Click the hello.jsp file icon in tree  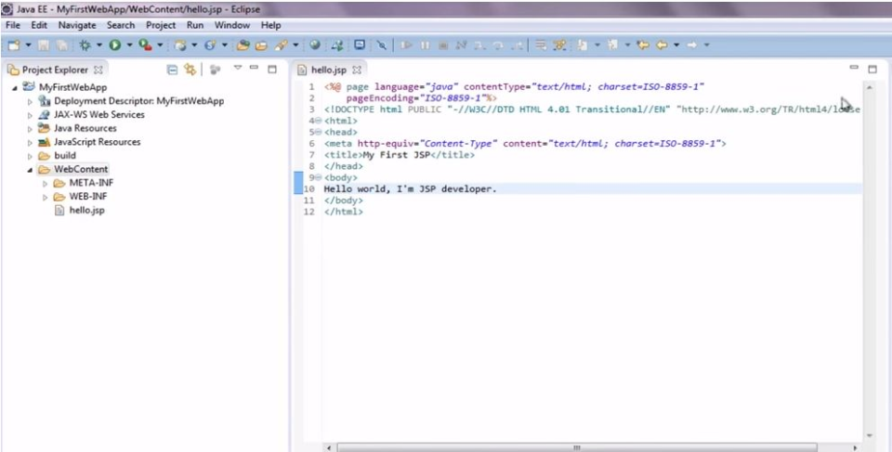pos(60,211)
